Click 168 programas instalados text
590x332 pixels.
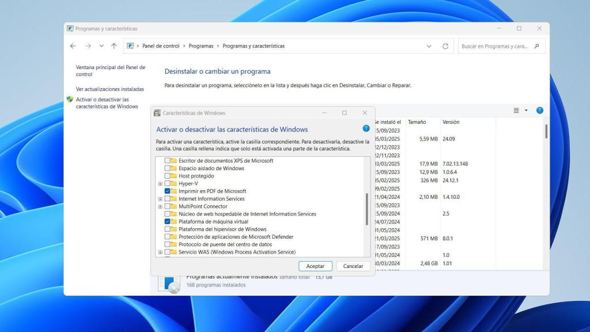[x=216, y=285]
